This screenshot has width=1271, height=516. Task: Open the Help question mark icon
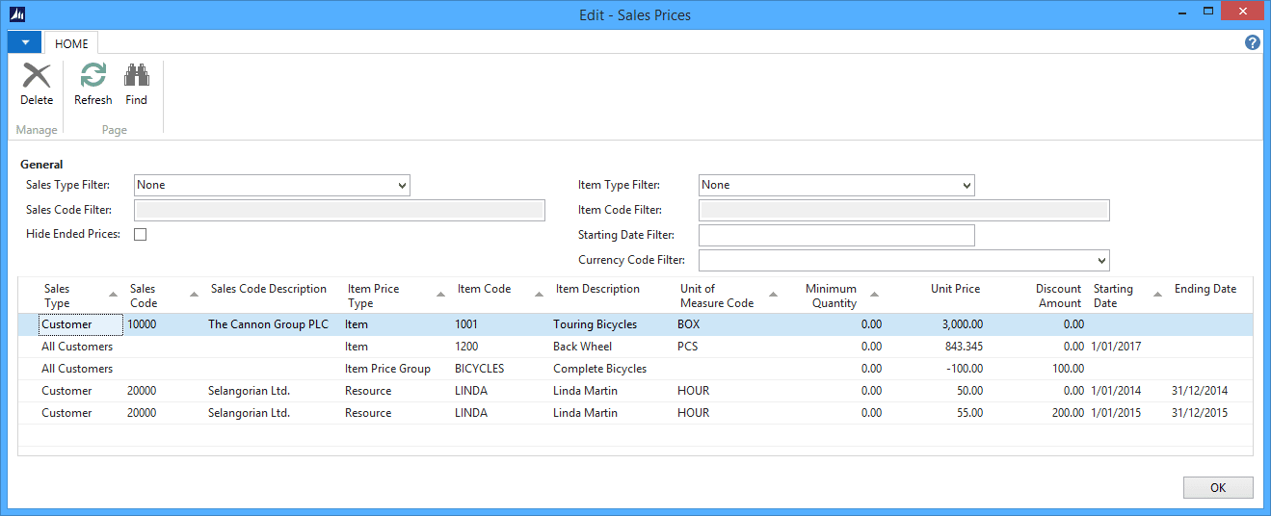pos(1253,42)
